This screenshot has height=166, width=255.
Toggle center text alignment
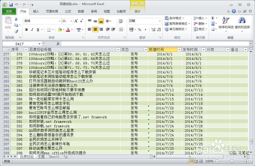pos(95,29)
